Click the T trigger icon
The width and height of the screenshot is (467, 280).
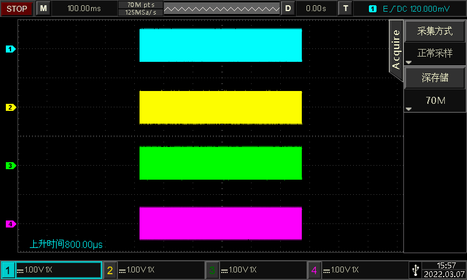[x=346, y=8]
